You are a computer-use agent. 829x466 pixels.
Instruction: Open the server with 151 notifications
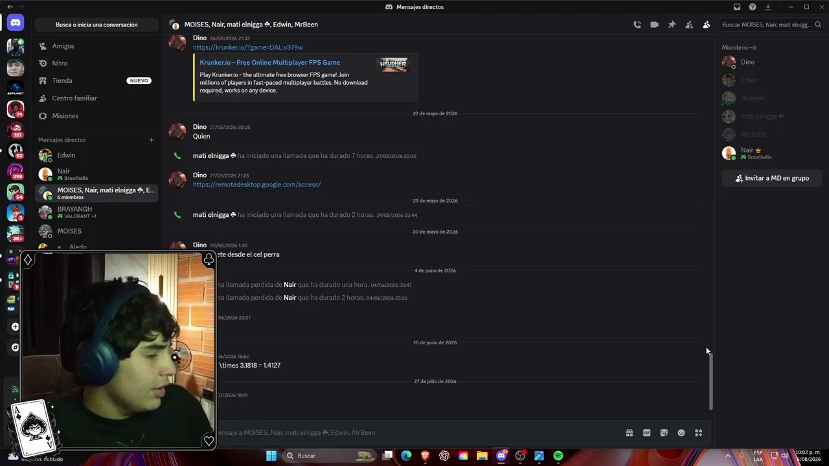tap(16, 129)
